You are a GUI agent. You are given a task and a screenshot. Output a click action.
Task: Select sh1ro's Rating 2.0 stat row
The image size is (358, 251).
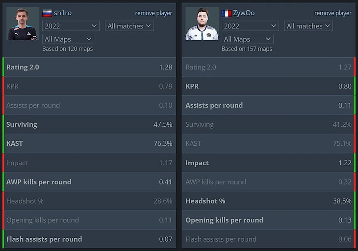coord(89,67)
